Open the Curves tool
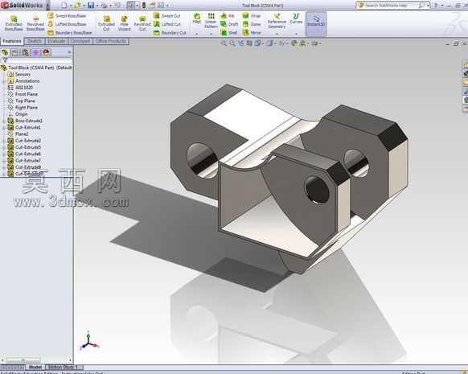Image resolution: width=468 pixels, height=374 pixels. [296, 18]
